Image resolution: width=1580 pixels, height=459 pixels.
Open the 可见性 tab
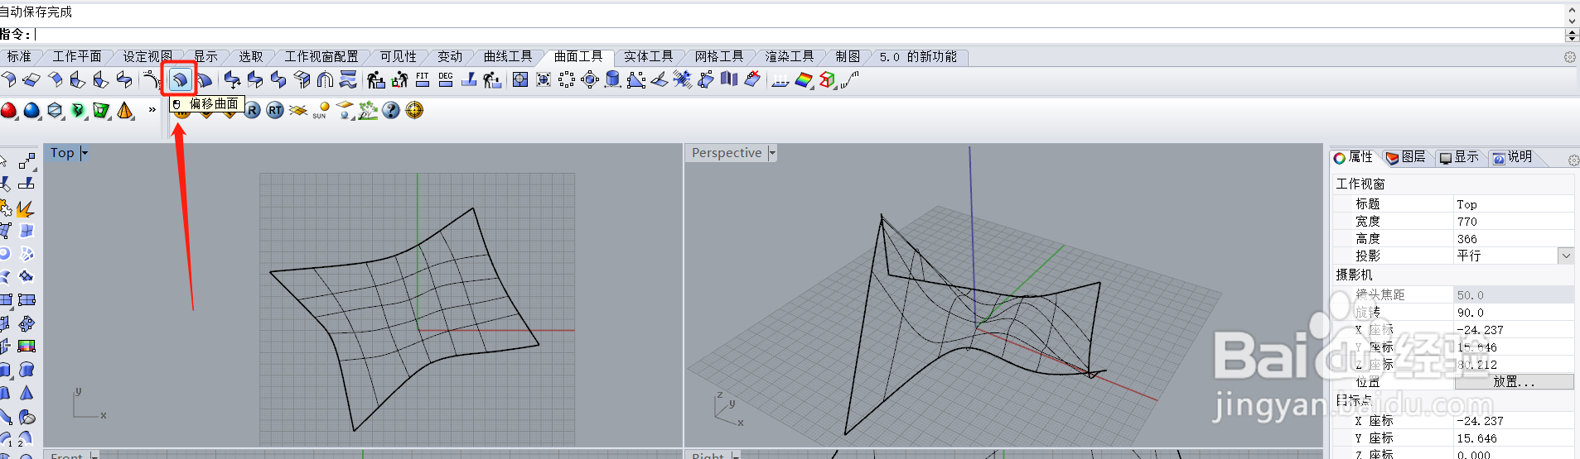coord(399,56)
